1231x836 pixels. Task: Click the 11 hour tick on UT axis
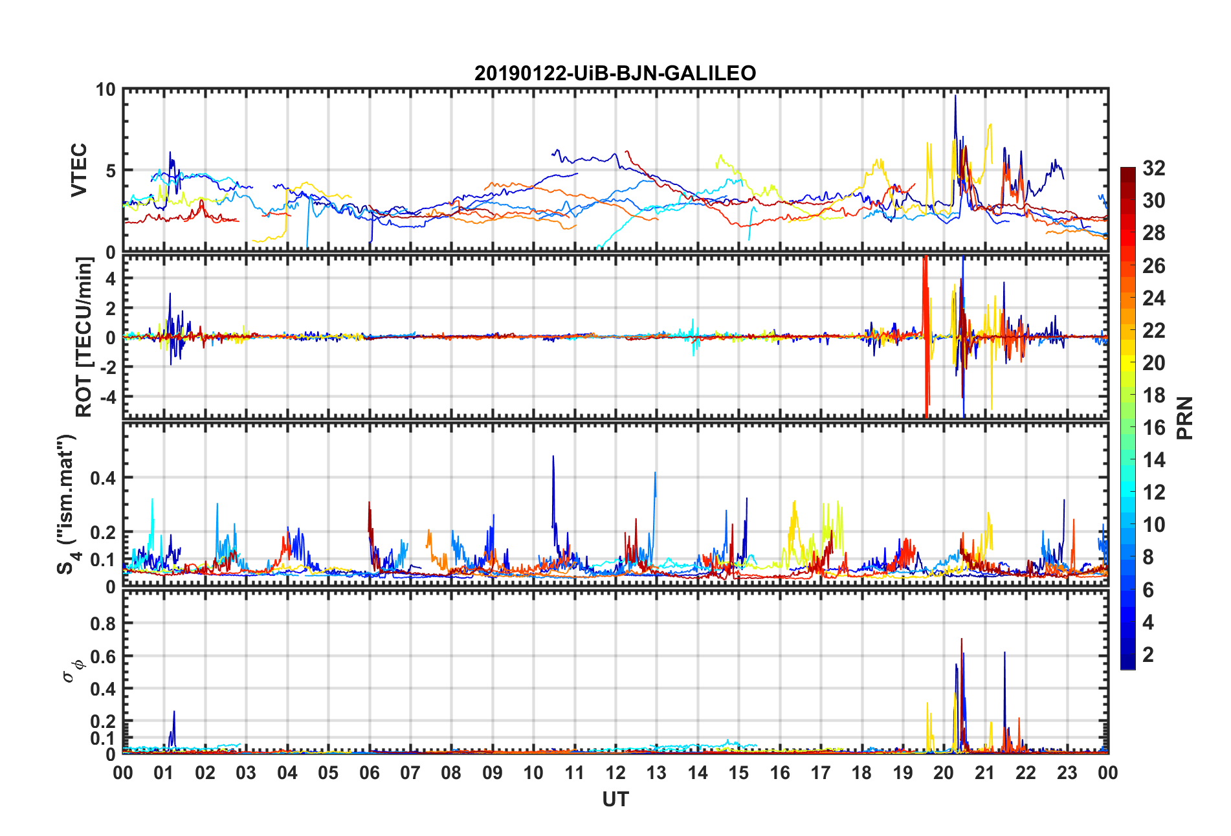[x=575, y=773]
